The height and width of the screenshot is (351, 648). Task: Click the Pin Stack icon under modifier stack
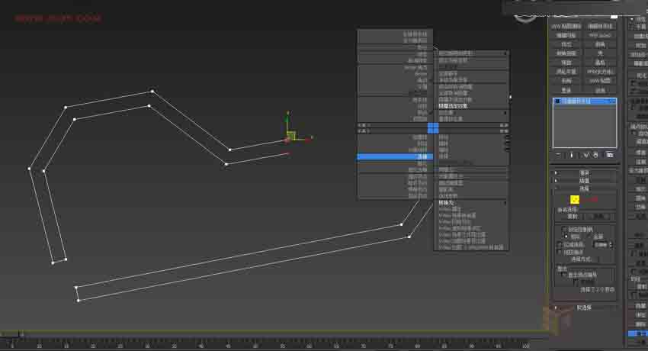tap(558, 156)
